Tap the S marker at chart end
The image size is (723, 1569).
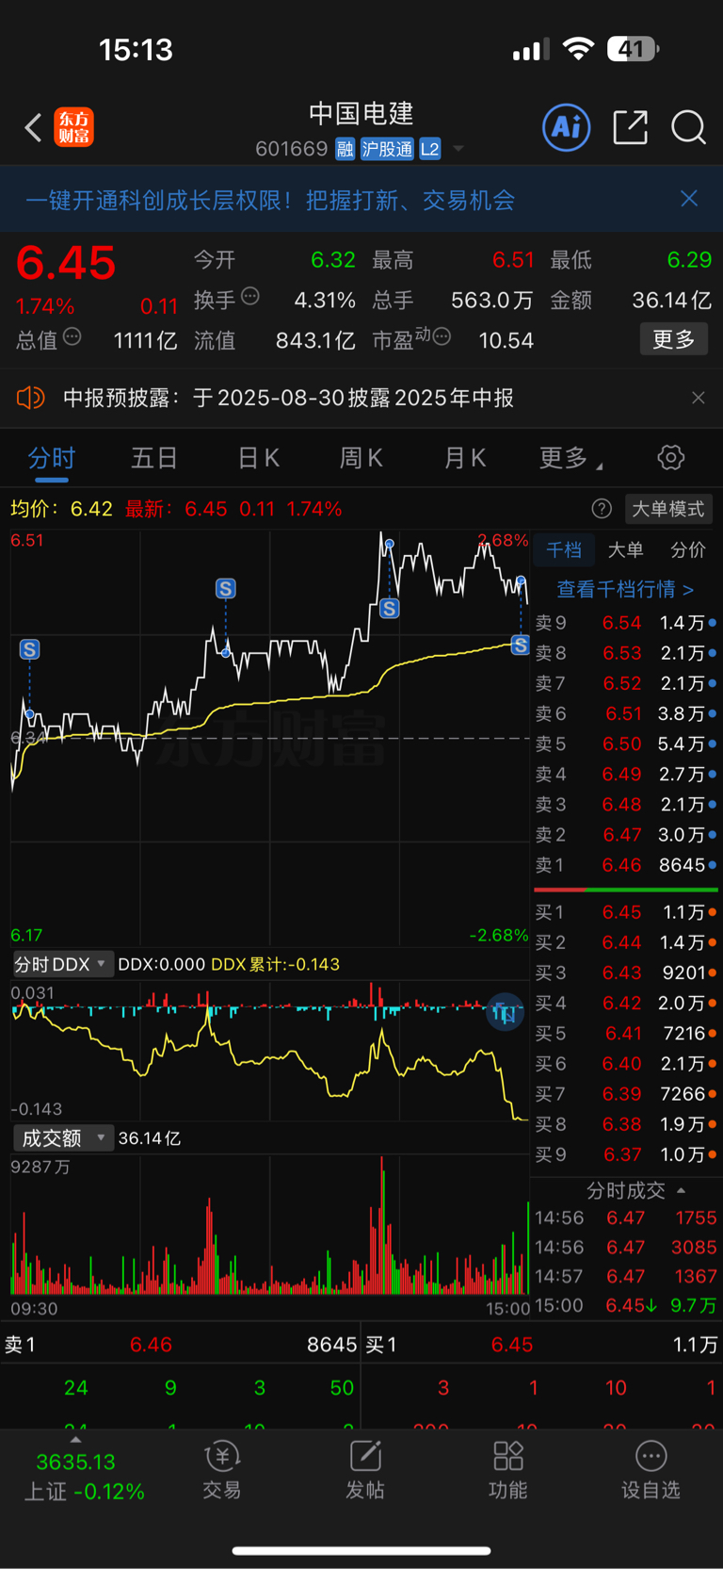pos(521,645)
